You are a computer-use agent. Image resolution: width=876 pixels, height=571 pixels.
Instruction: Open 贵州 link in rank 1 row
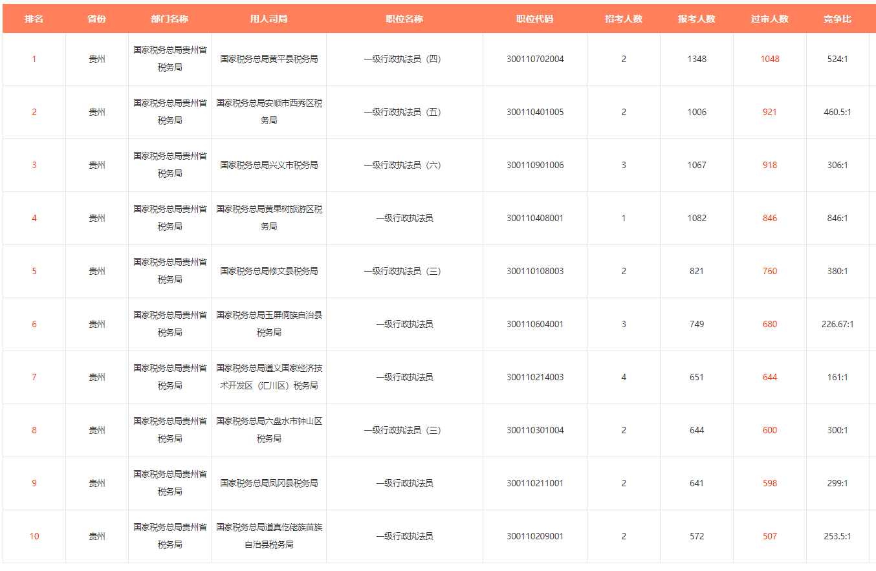(97, 59)
